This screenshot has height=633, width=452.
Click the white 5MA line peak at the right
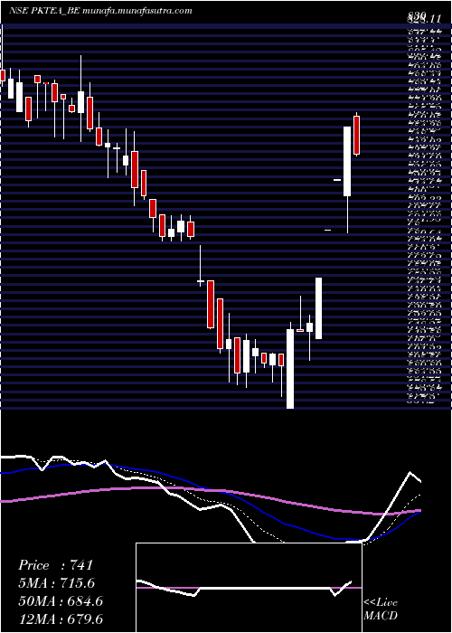pos(410,472)
